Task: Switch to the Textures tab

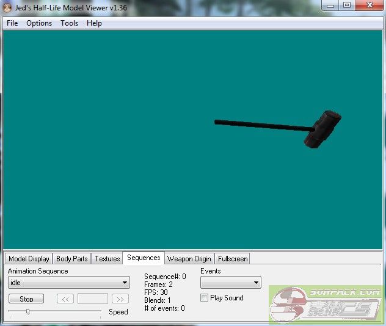Action: coord(107,259)
